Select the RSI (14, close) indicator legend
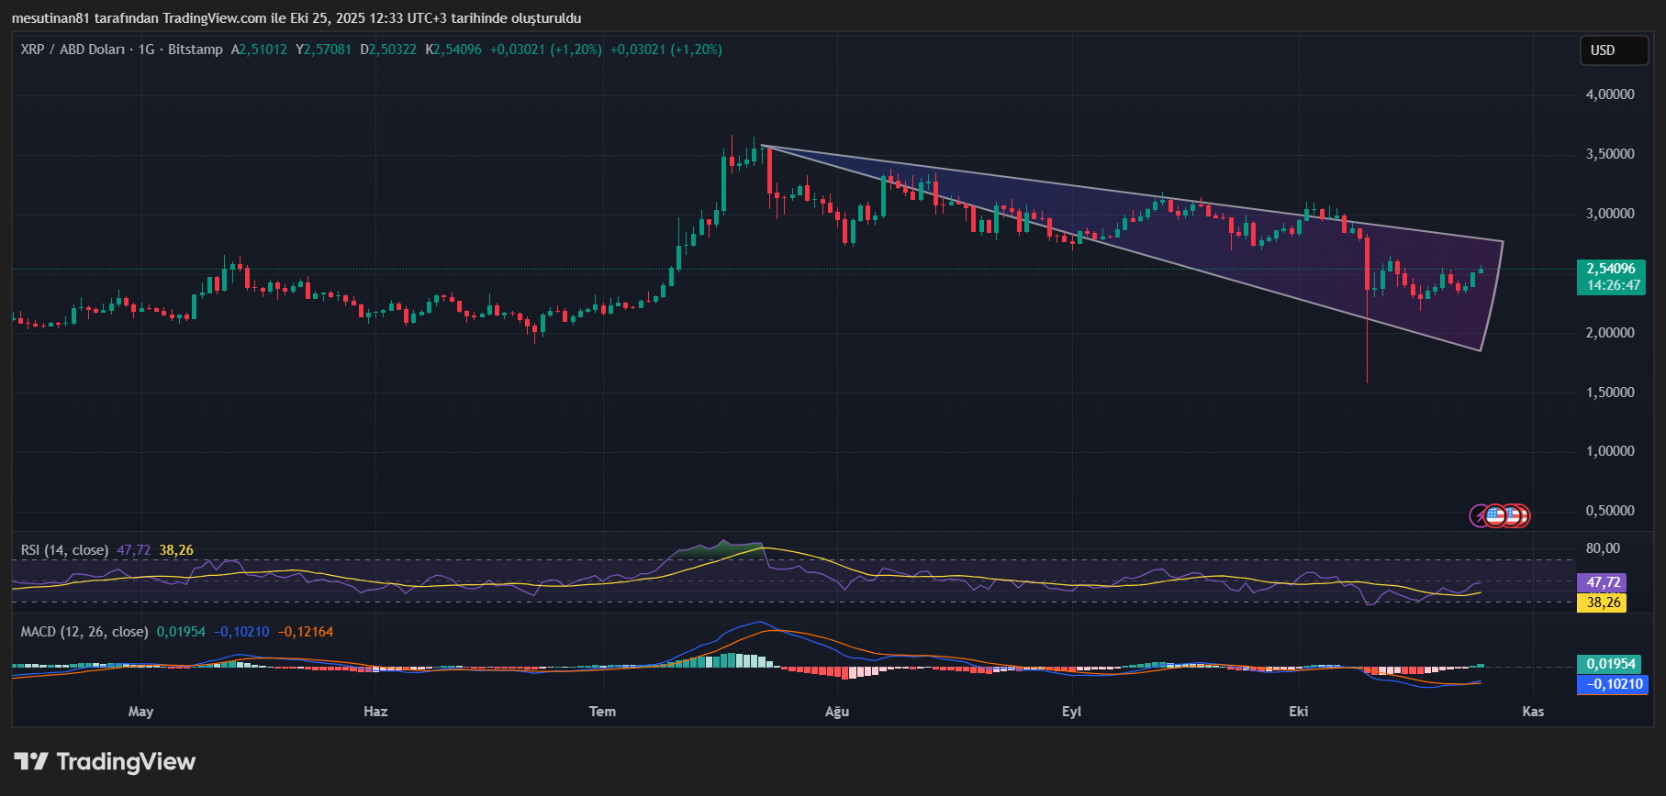This screenshot has height=796, width=1666. coord(64,550)
